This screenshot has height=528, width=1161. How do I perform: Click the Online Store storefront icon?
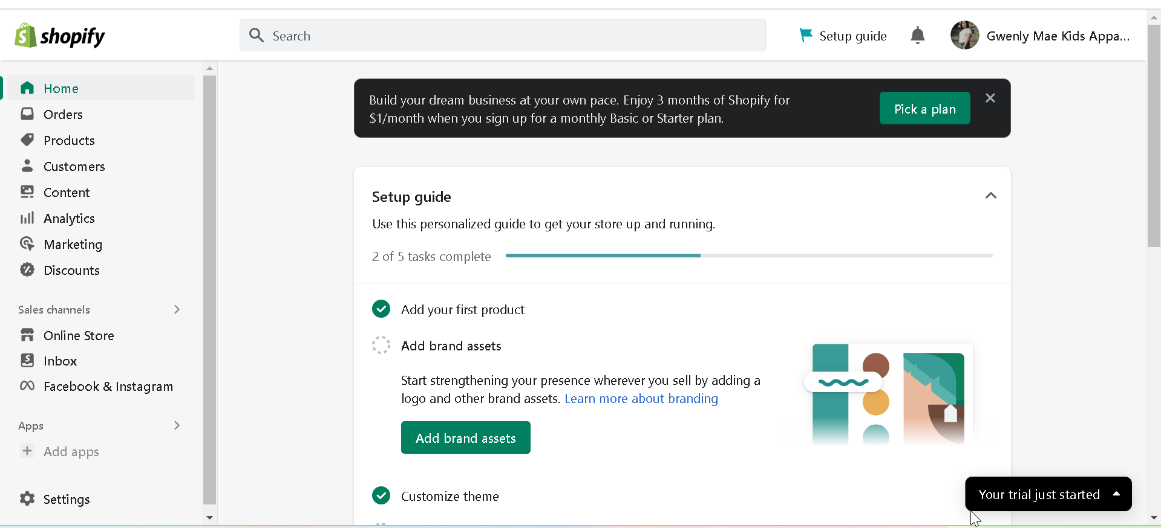pos(27,335)
